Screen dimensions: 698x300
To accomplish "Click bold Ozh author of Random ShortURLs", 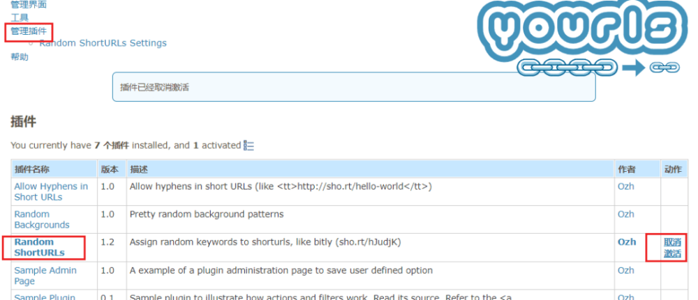I will pos(627,242).
